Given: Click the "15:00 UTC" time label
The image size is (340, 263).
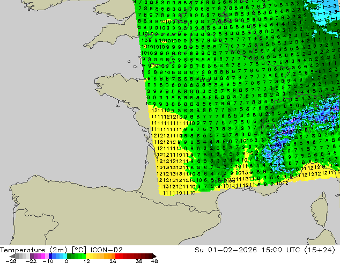Looking at the screenshot, I should pos(281,250).
